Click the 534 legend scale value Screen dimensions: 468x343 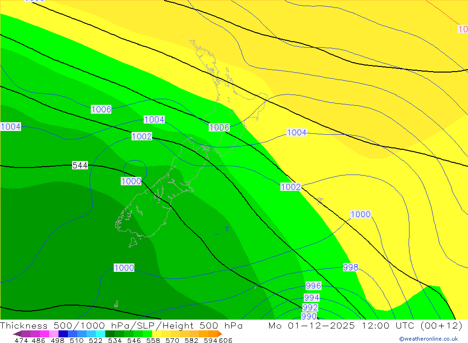(x=115, y=340)
